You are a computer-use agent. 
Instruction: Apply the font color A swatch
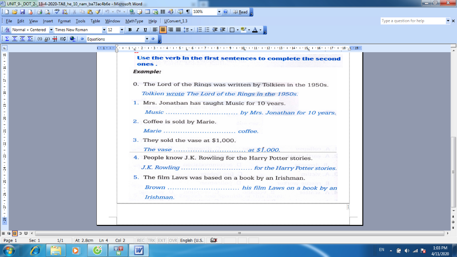[255, 30]
